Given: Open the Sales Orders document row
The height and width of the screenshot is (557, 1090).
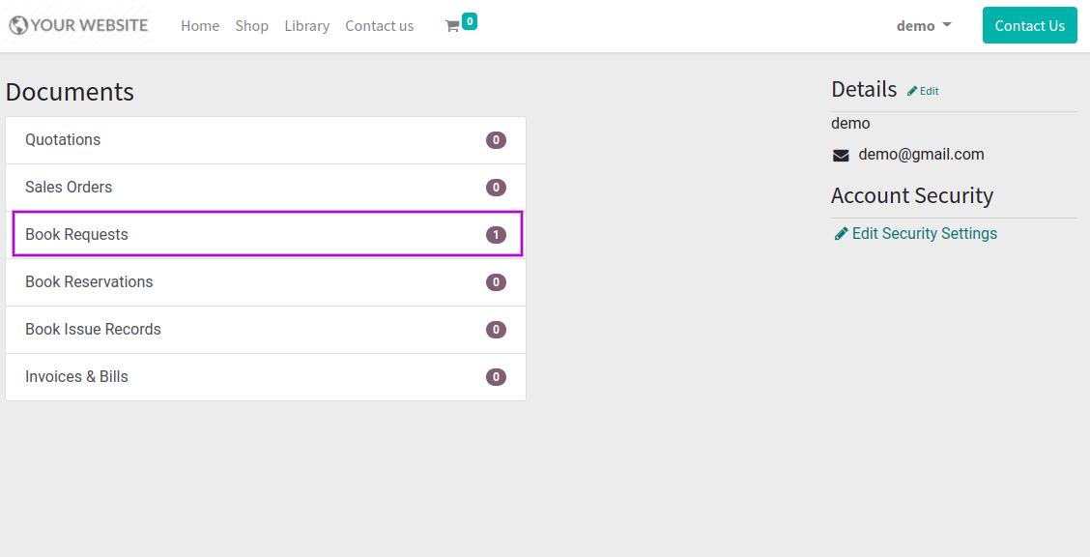Looking at the screenshot, I should [266, 187].
